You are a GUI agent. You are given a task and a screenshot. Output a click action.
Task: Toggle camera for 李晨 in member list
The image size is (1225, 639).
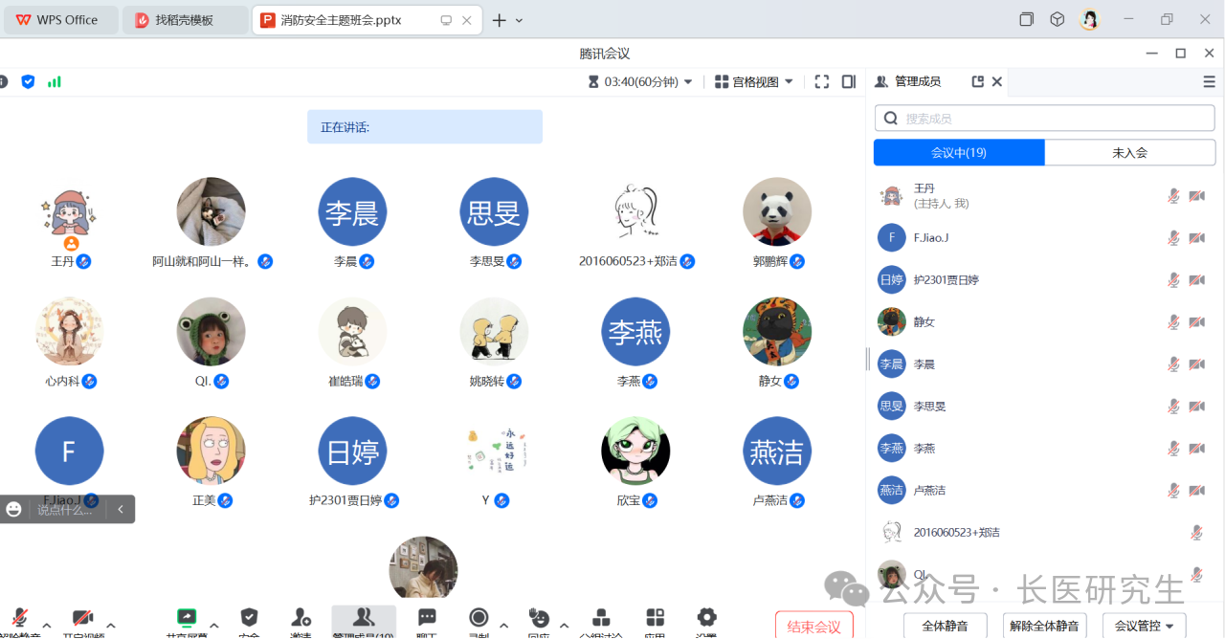tap(1196, 364)
